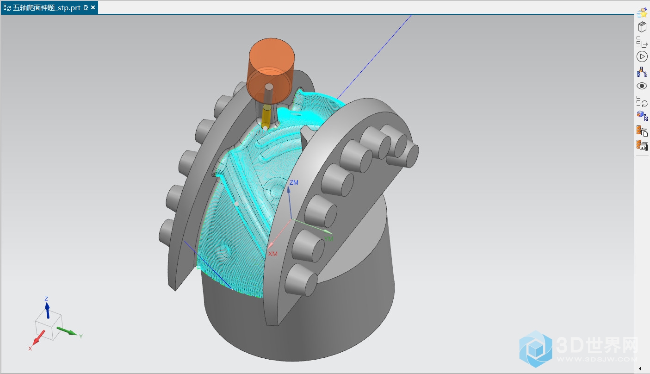Click the green Y axis of view triad
Image resolution: width=650 pixels, height=374 pixels.
pos(68,331)
